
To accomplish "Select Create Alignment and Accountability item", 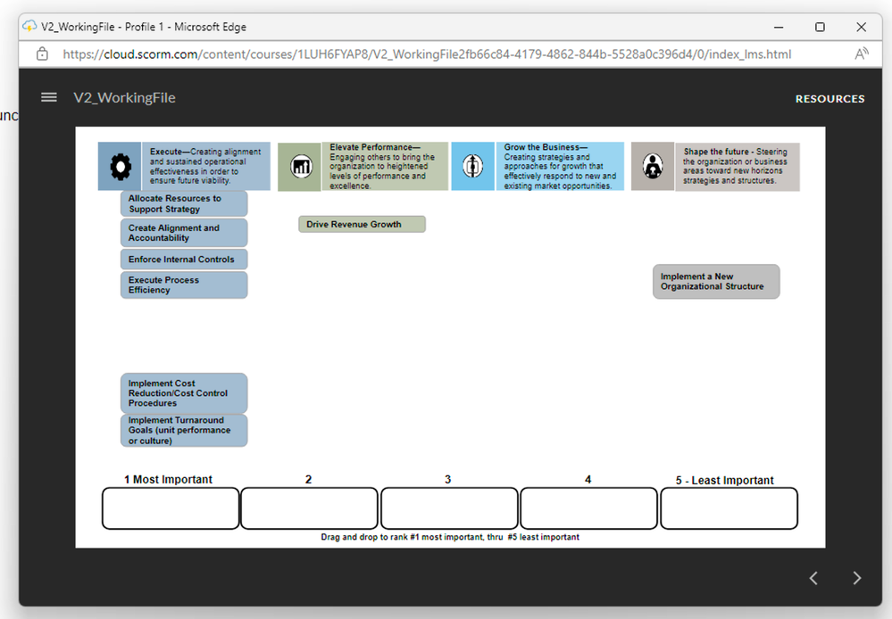I will [x=184, y=233].
